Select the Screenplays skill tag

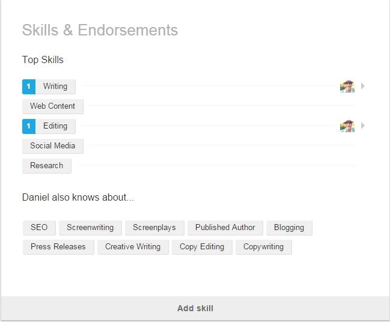coord(154,228)
